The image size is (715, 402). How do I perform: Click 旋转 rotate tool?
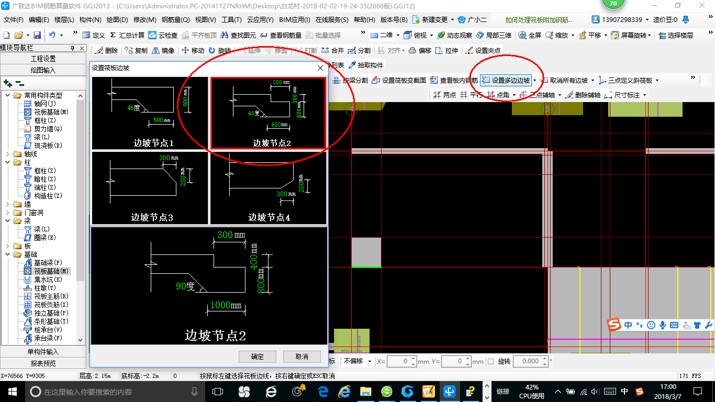(219, 51)
